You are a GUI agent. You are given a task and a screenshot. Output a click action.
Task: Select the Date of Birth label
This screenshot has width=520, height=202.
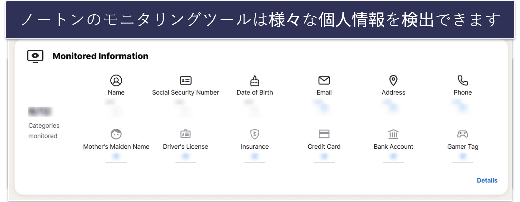click(x=255, y=92)
